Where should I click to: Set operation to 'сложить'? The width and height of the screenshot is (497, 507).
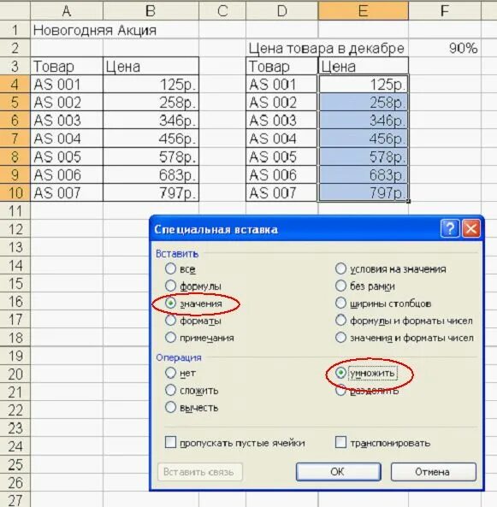170,390
